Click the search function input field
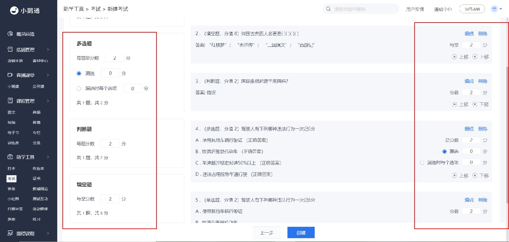 (361, 9)
